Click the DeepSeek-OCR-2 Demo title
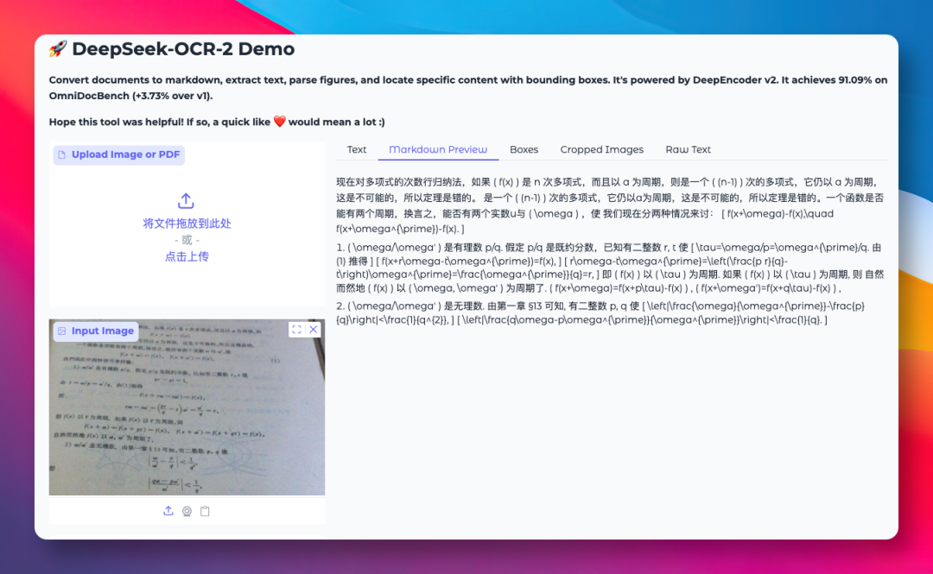Screen dimensions: 933x574 (183, 49)
